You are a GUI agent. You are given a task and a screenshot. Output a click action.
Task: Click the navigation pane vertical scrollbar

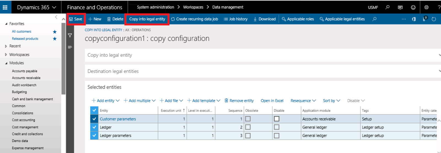click(63, 58)
